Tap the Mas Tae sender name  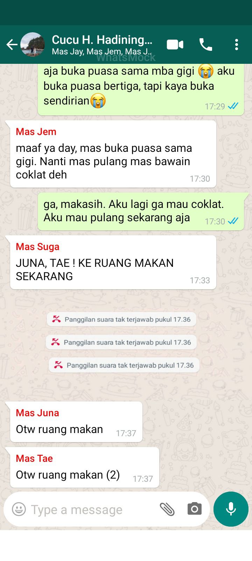(34, 459)
